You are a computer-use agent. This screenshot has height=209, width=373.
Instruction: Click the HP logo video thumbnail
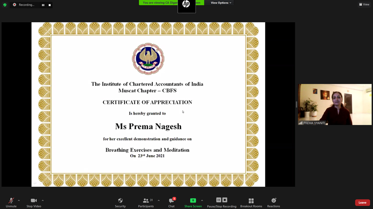[186, 6]
